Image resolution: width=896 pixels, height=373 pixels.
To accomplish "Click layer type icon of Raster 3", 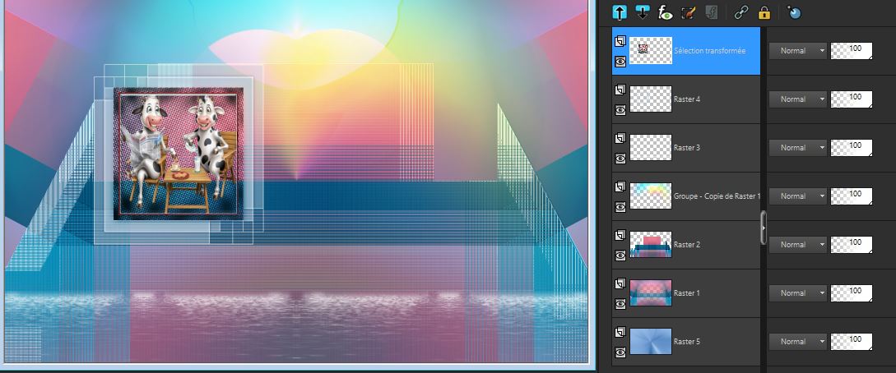I will click(620, 139).
